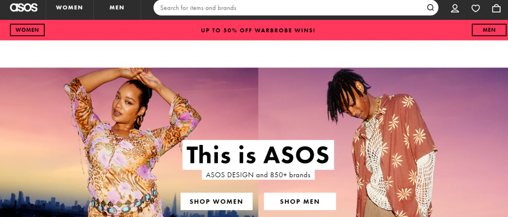Select MEN in the top navigation bar
Screen dimensions: 508x217
(x=117, y=8)
